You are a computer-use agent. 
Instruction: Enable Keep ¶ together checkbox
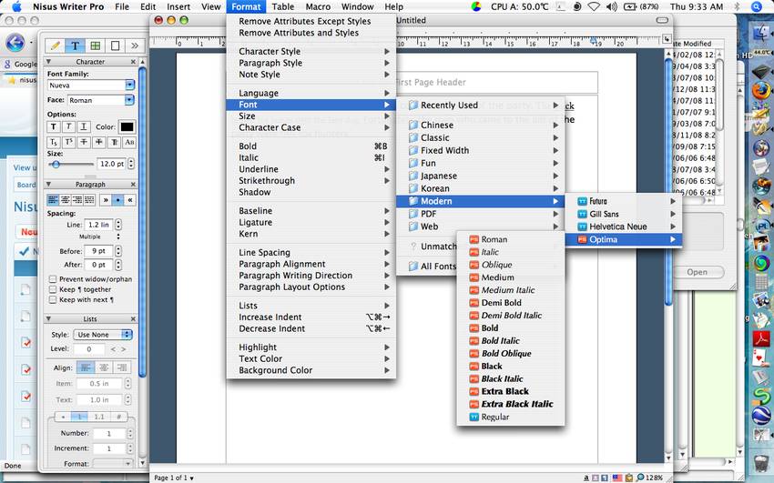click(x=52, y=289)
